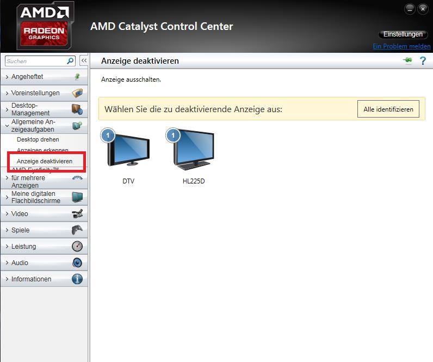Open the Einstellungen button
Screen dimensions: 433x362
[403, 34]
